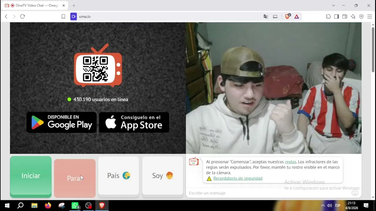This screenshot has width=376, height=211.
Task: Open the emoji picker in chat
Action: click(x=355, y=193)
